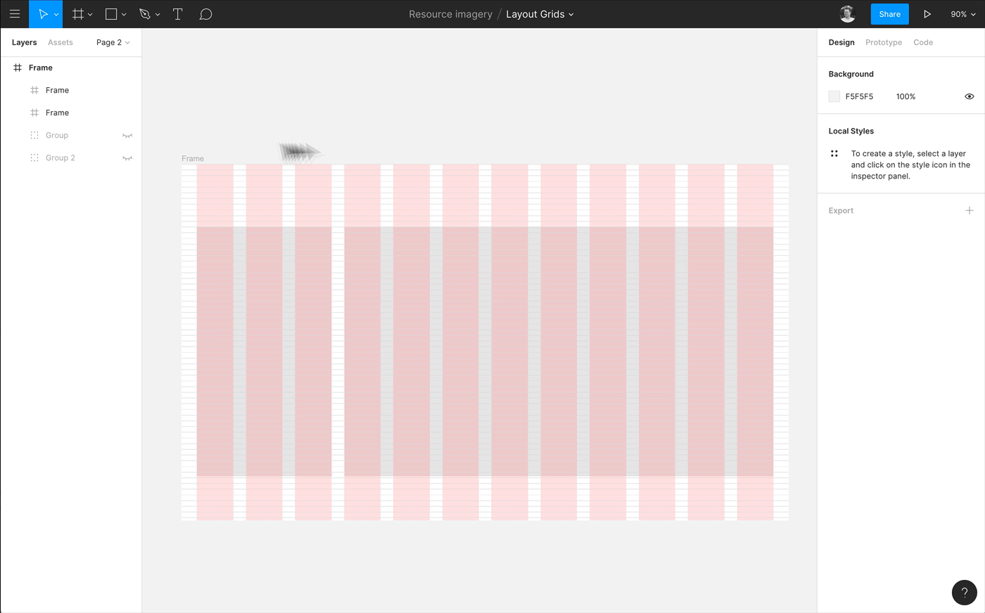The image size is (985, 613).
Task: Open Layout Grids file name dropdown
Action: (x=540, y=14)
